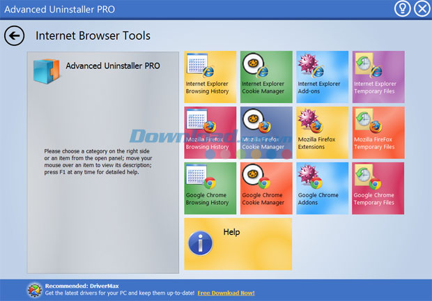This screenshot has height=301, width=432.
Task: Open Mozilla Firefox Browsing History
Action: click(x=210, y=133)
